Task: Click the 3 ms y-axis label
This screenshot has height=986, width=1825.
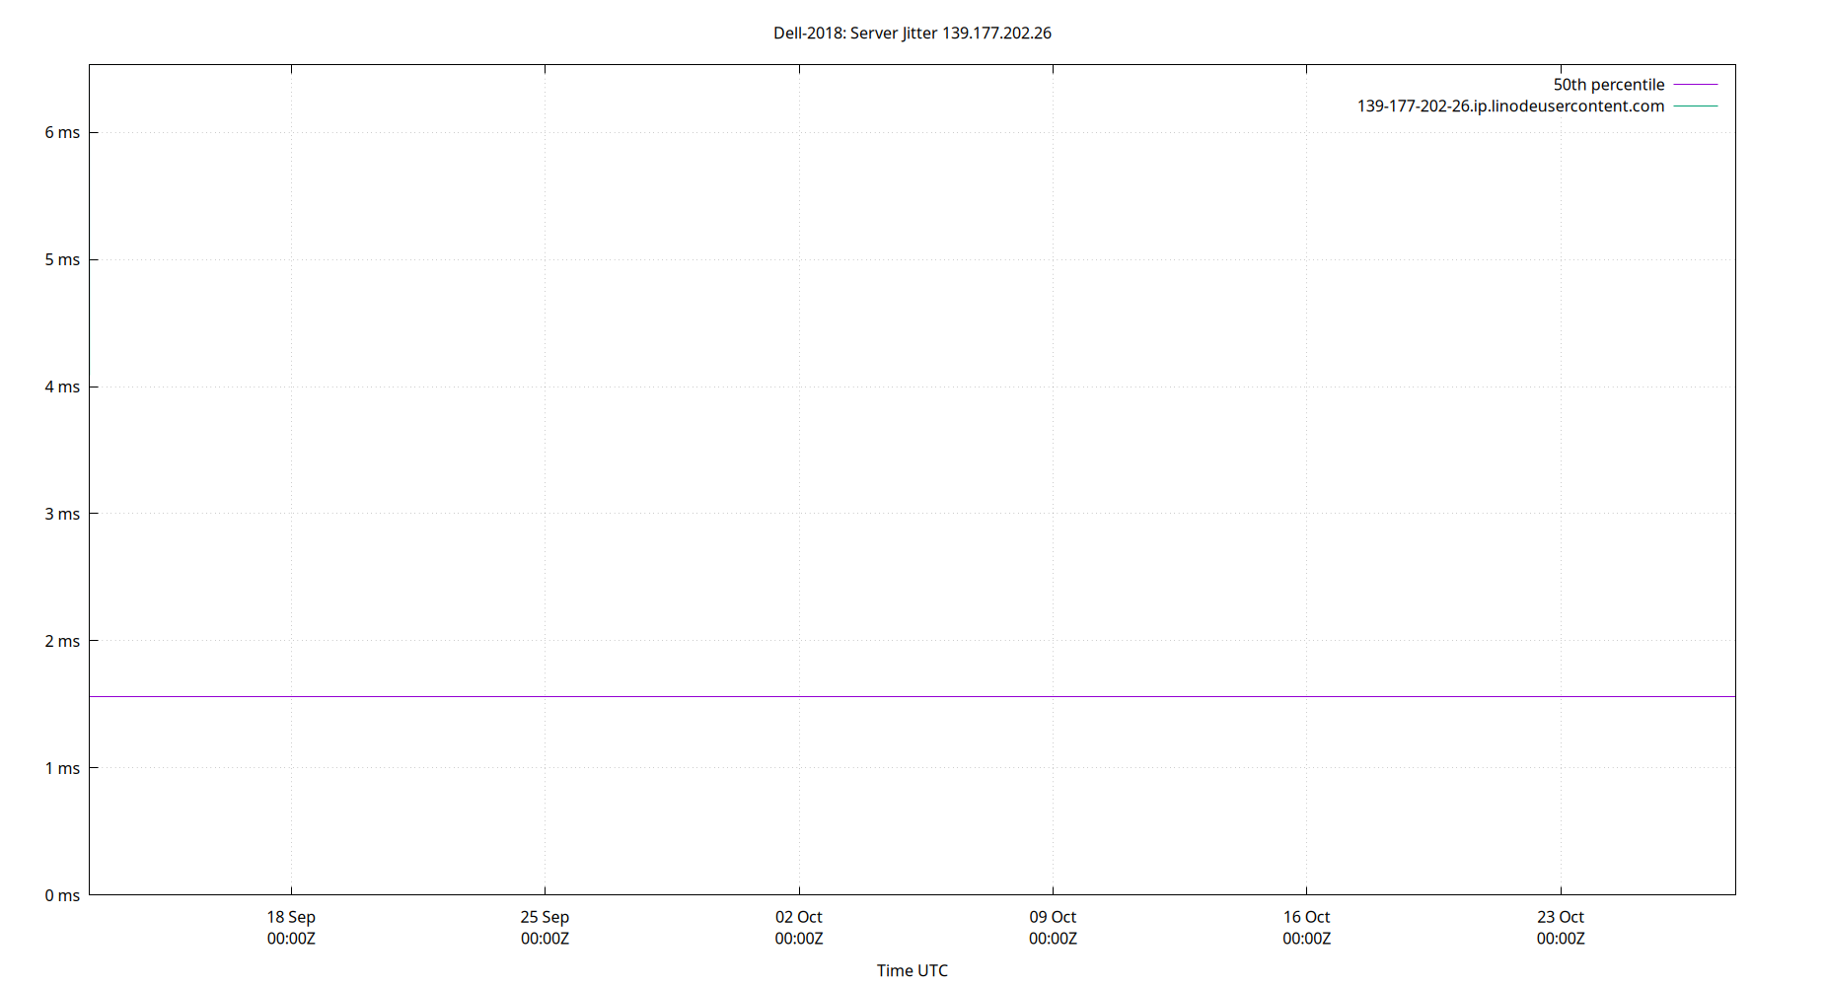Action: (x=62, y=513)
